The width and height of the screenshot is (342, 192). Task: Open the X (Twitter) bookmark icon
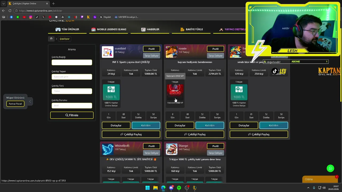point(43,17)
